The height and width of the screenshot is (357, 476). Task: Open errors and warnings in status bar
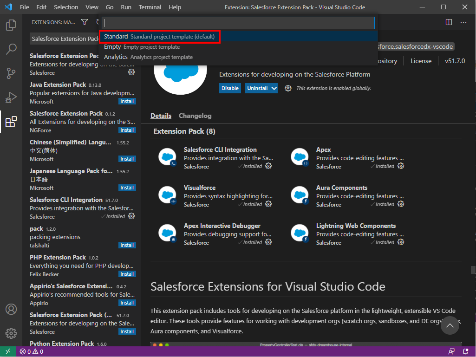click(32, 351)
